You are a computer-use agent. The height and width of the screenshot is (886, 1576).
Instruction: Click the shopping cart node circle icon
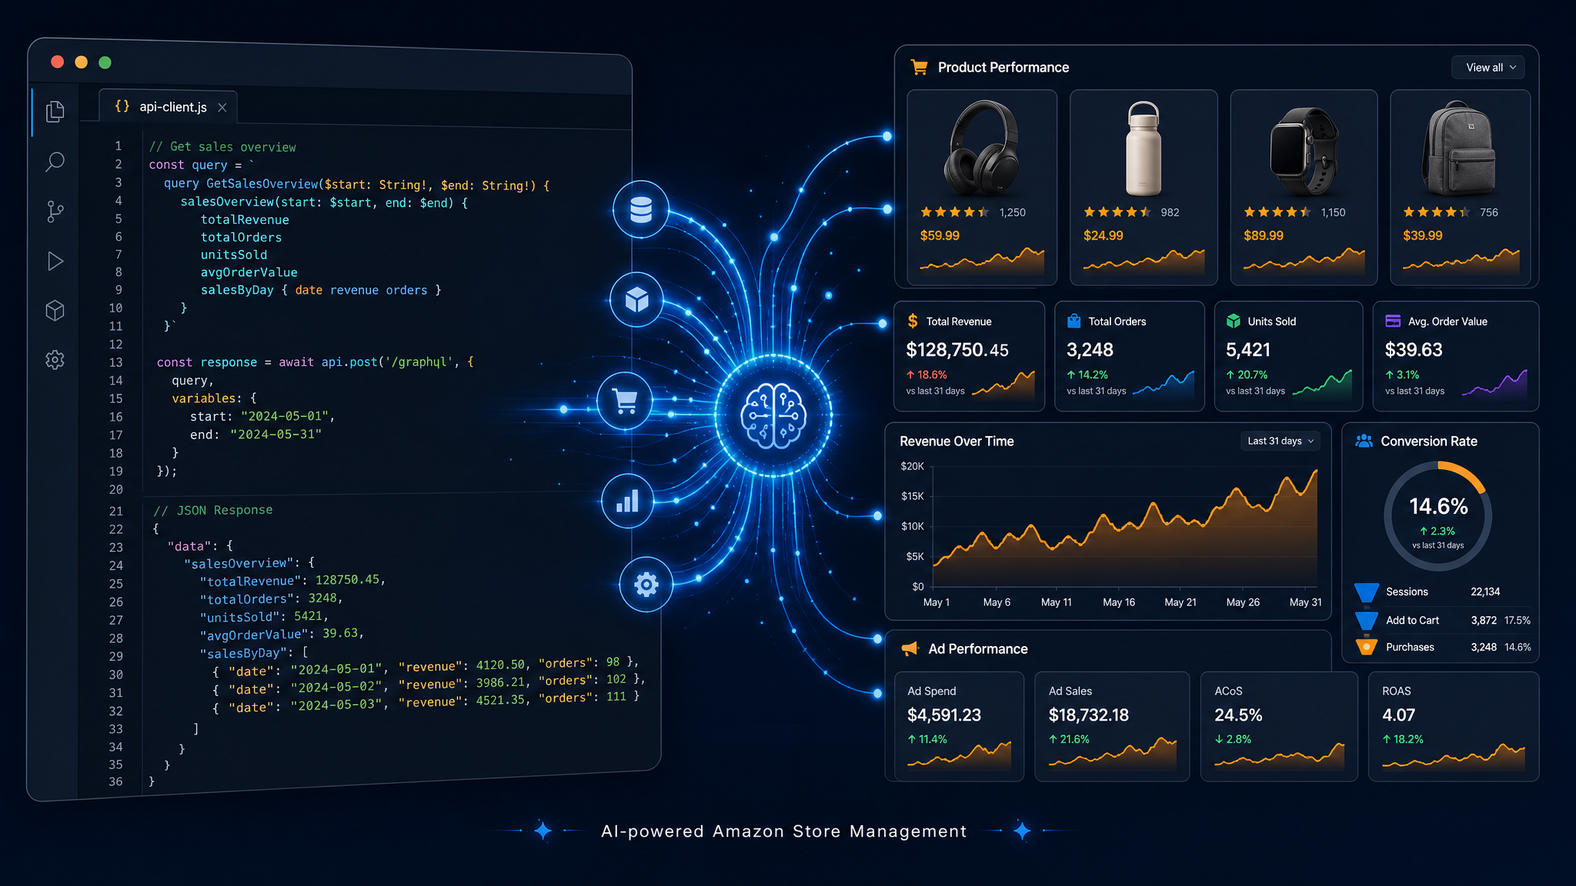pos(624,401)
